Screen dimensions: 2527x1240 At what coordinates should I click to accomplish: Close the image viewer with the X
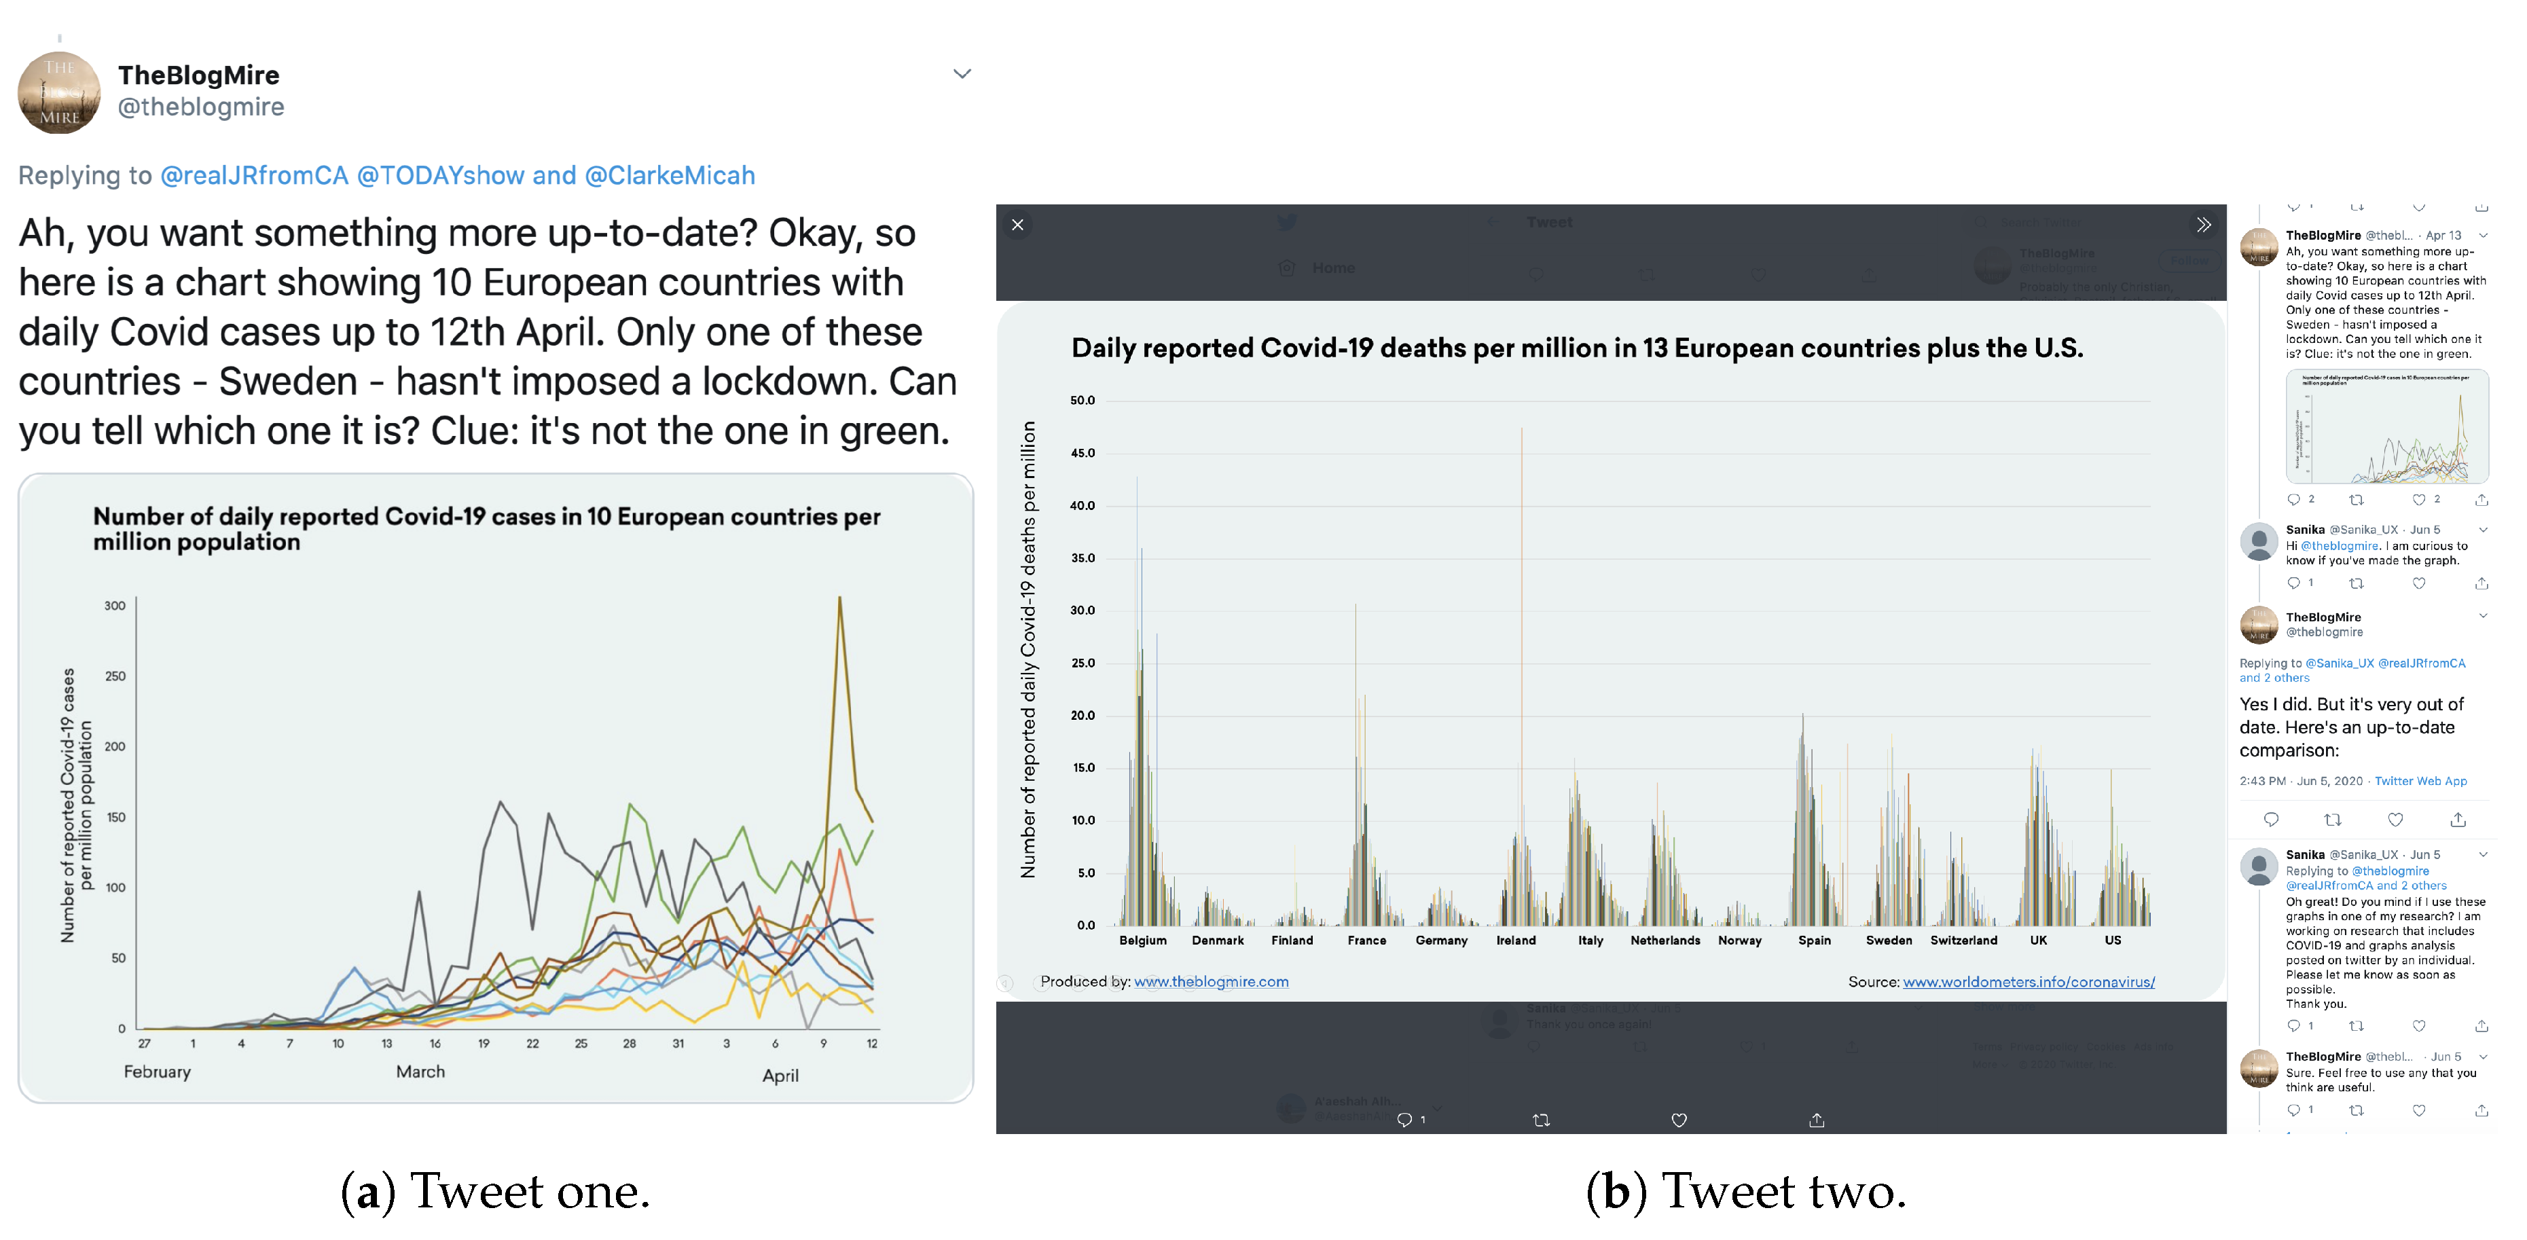pyautogui.click(x=1017, y=225)
